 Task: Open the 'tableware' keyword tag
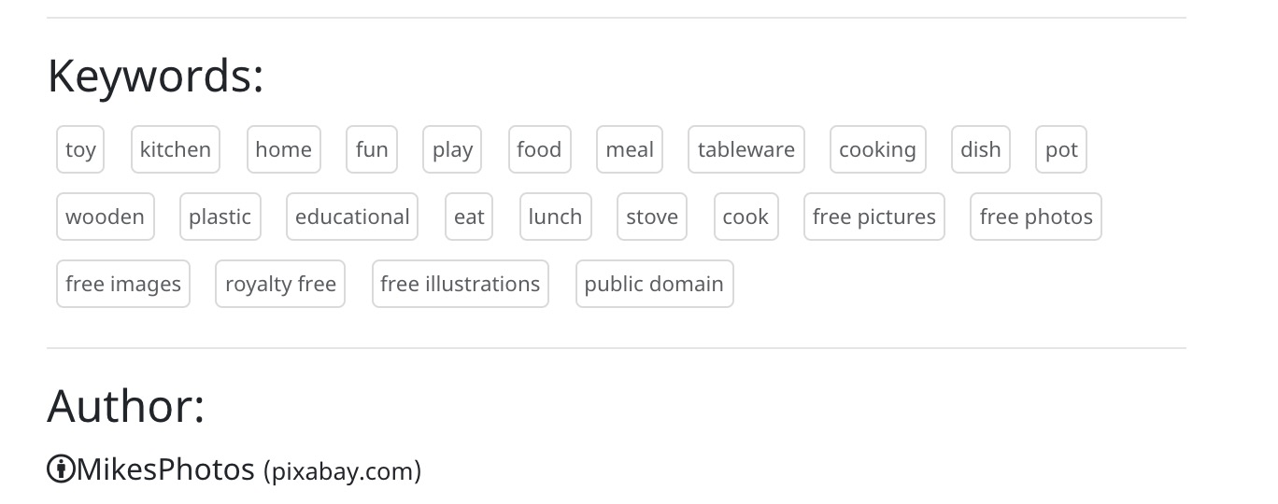tap(746, 149)
